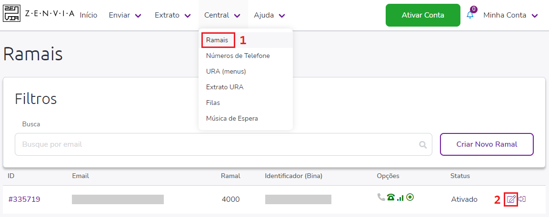Click the green signal bars icon

pos(400,198)
